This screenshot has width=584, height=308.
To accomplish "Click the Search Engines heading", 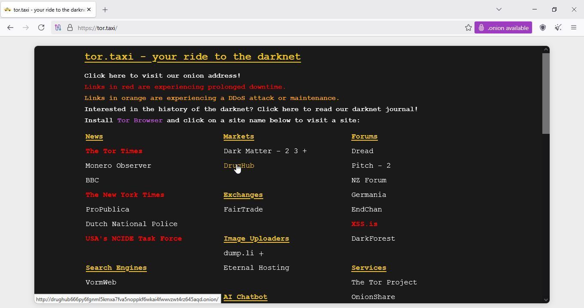I will coord(116,268).
